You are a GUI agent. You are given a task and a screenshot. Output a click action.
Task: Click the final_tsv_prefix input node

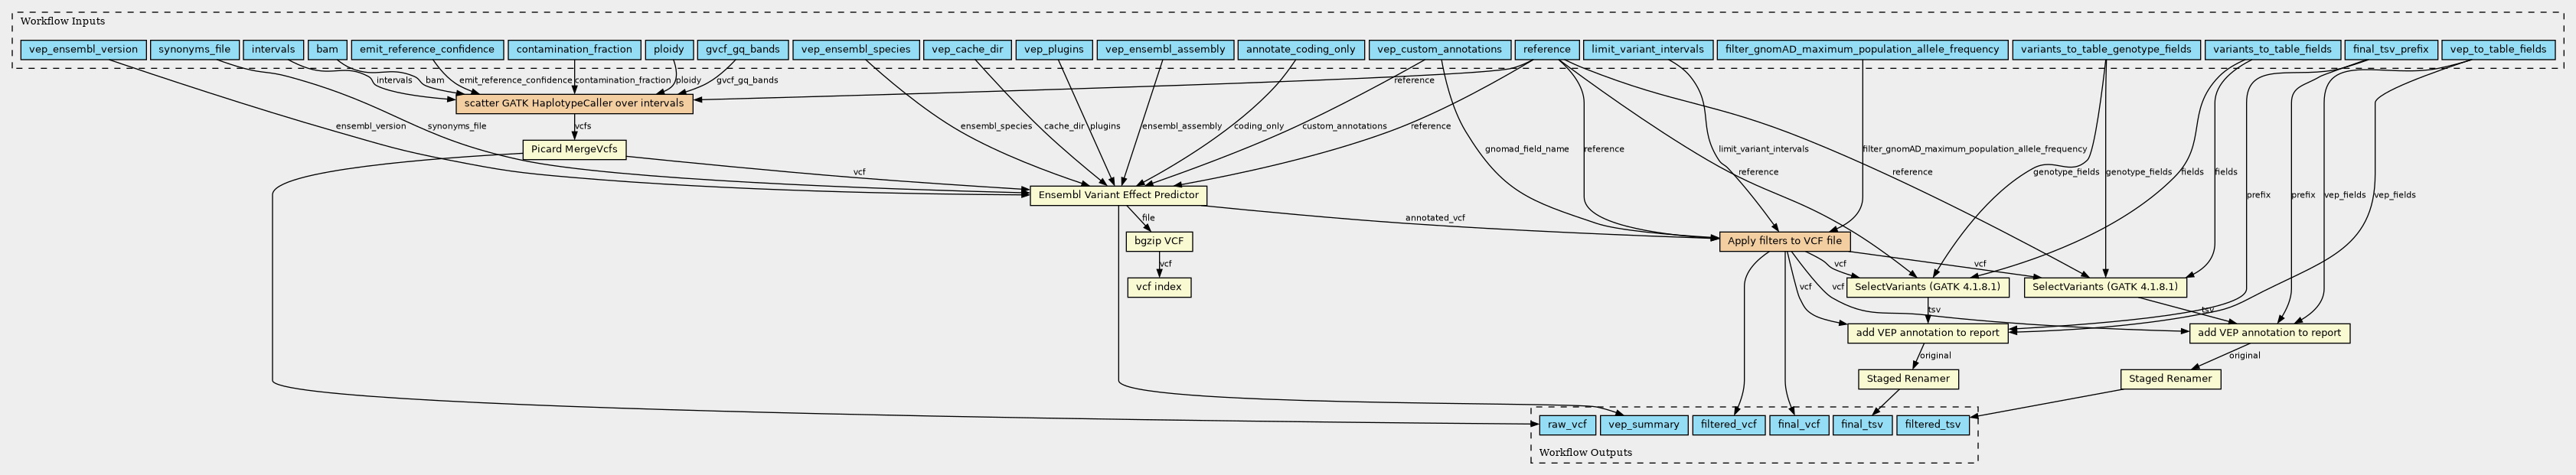click(x=2390, y=50)
